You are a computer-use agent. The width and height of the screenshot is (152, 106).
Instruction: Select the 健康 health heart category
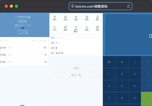pos(65,28)
